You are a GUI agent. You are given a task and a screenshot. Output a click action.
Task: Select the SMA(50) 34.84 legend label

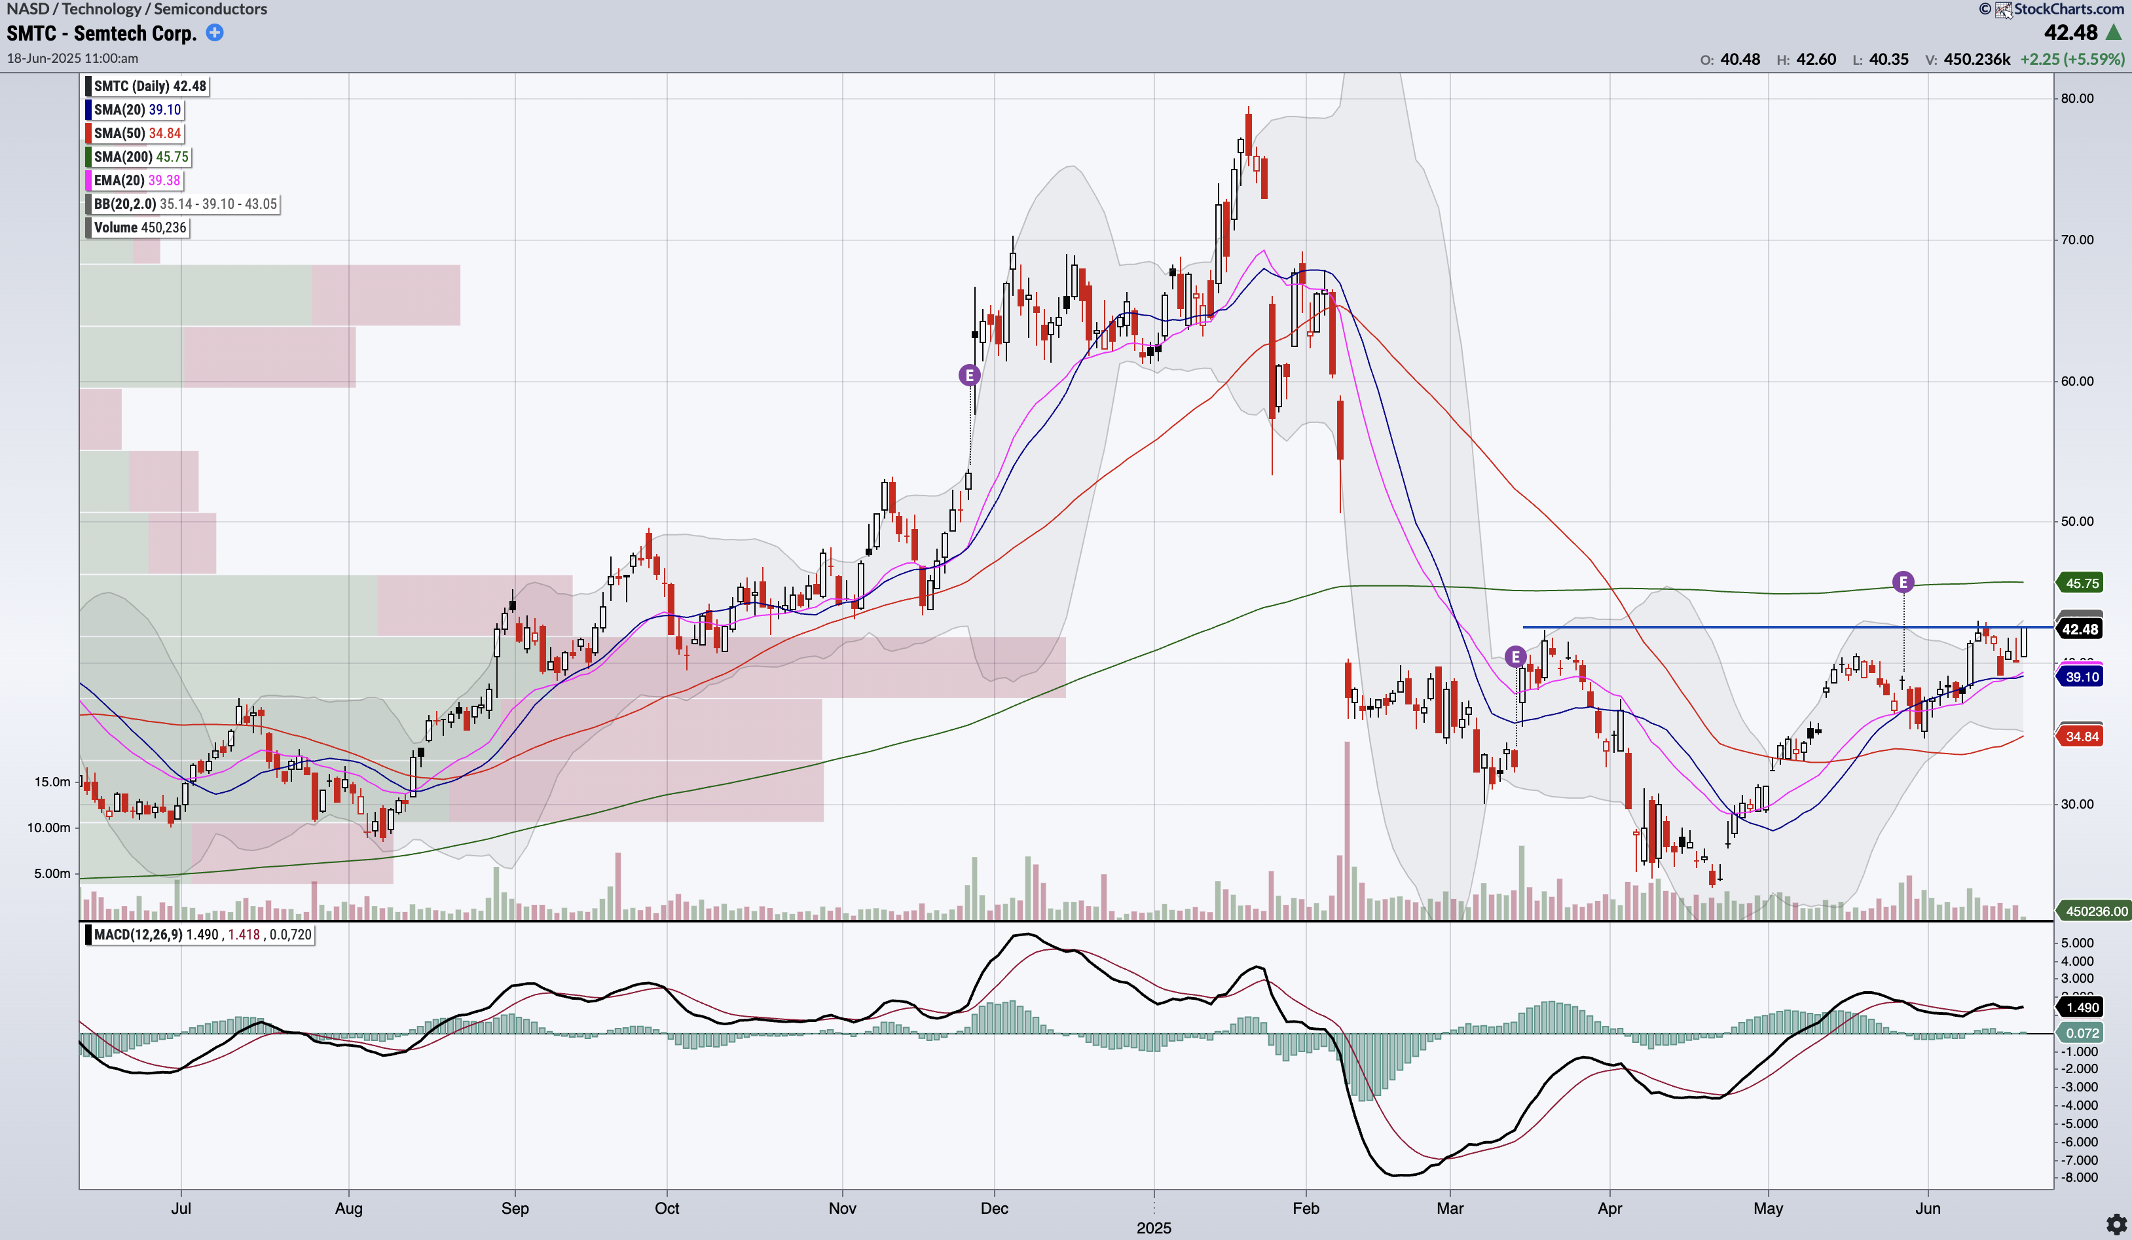pyautogui.click(x=134, y=134)
